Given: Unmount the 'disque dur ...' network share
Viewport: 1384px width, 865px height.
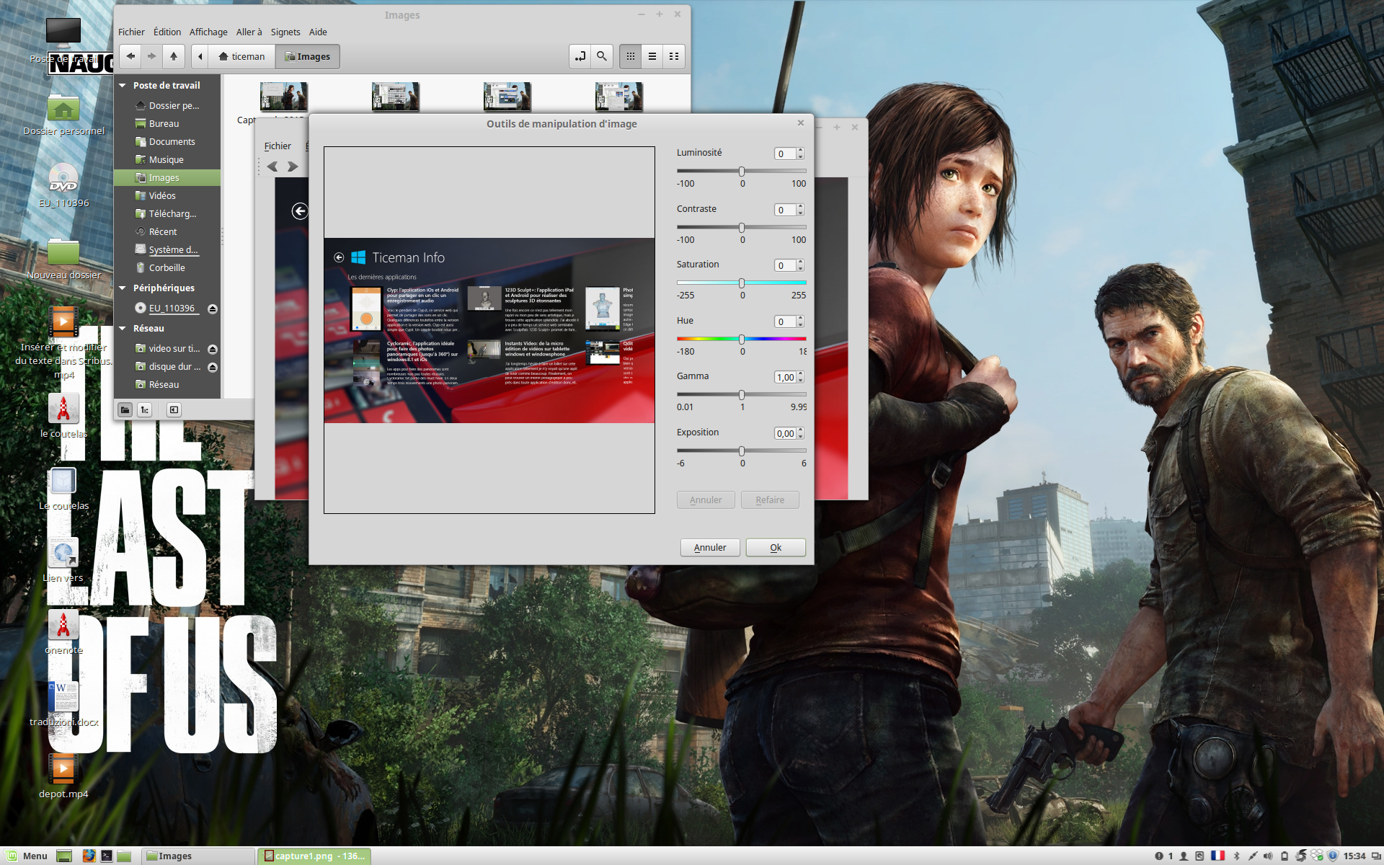Looking at the screenshot, I should click(213, 367).
